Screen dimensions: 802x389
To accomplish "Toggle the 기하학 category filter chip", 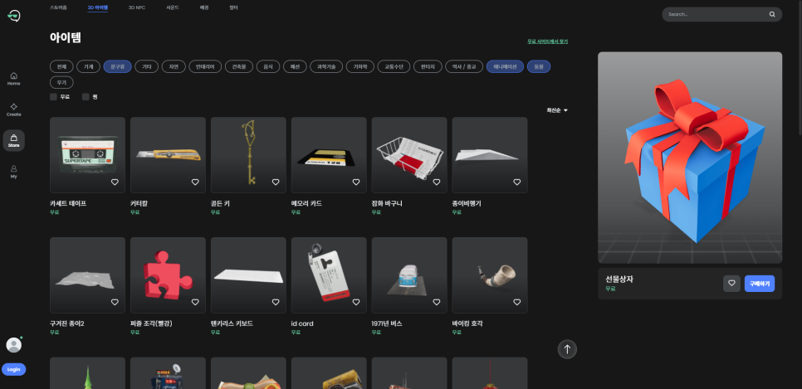I will tap(360, 66).
